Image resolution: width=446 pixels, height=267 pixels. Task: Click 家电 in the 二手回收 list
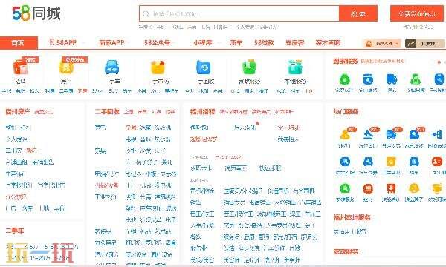pyautogui.click(x=100, y=128)
